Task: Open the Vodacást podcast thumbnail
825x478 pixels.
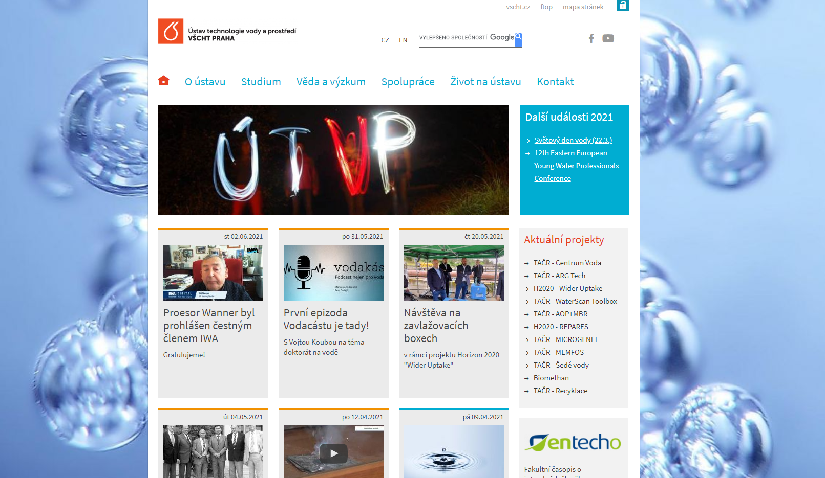Action: tap(333, 273)
